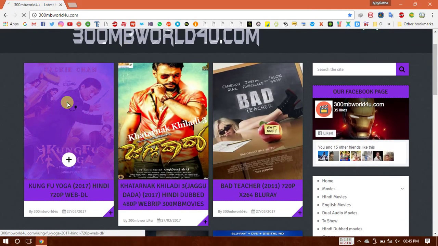The height and width of the screenshot is (246, 438).
Task: Click the Facebook Liked button
Action: [325, 133]
